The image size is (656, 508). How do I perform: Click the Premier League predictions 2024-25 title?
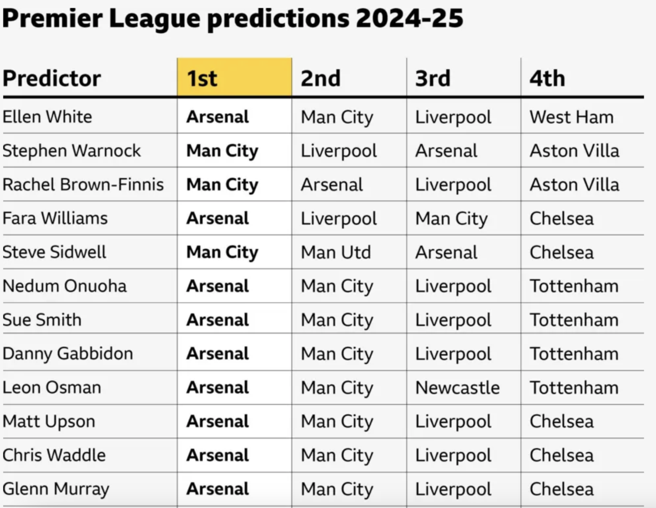[x=233, y=19]
